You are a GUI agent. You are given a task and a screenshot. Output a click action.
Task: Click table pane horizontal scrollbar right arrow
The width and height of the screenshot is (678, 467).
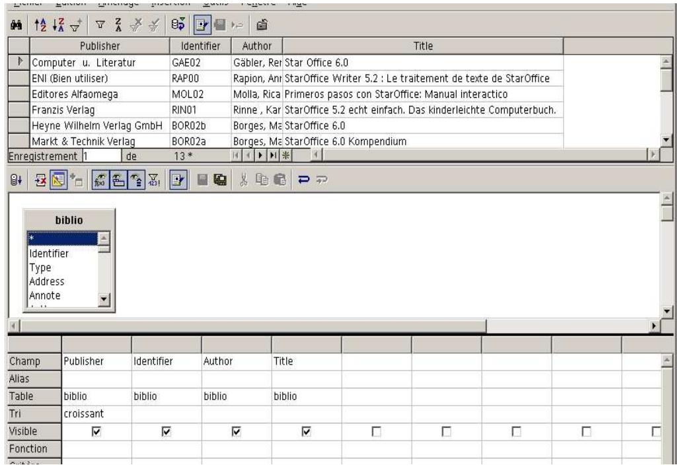click(654, 326)
